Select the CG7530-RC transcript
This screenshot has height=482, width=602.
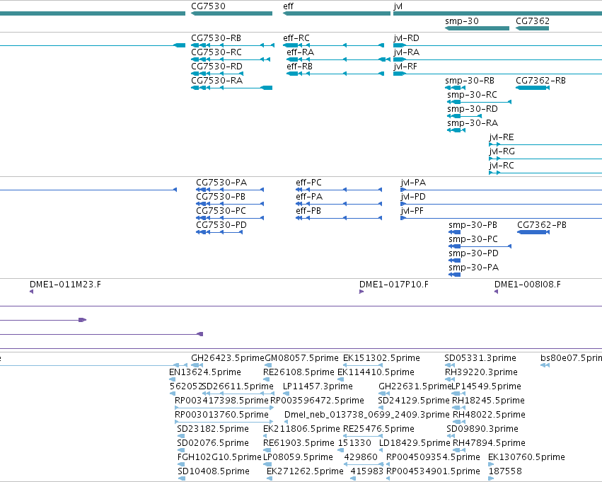pyautogui.click(x=231, y=59)
